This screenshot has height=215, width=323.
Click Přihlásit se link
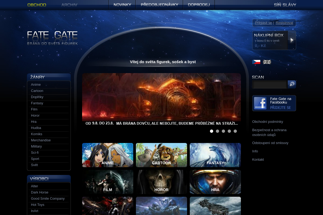[264, 23]
